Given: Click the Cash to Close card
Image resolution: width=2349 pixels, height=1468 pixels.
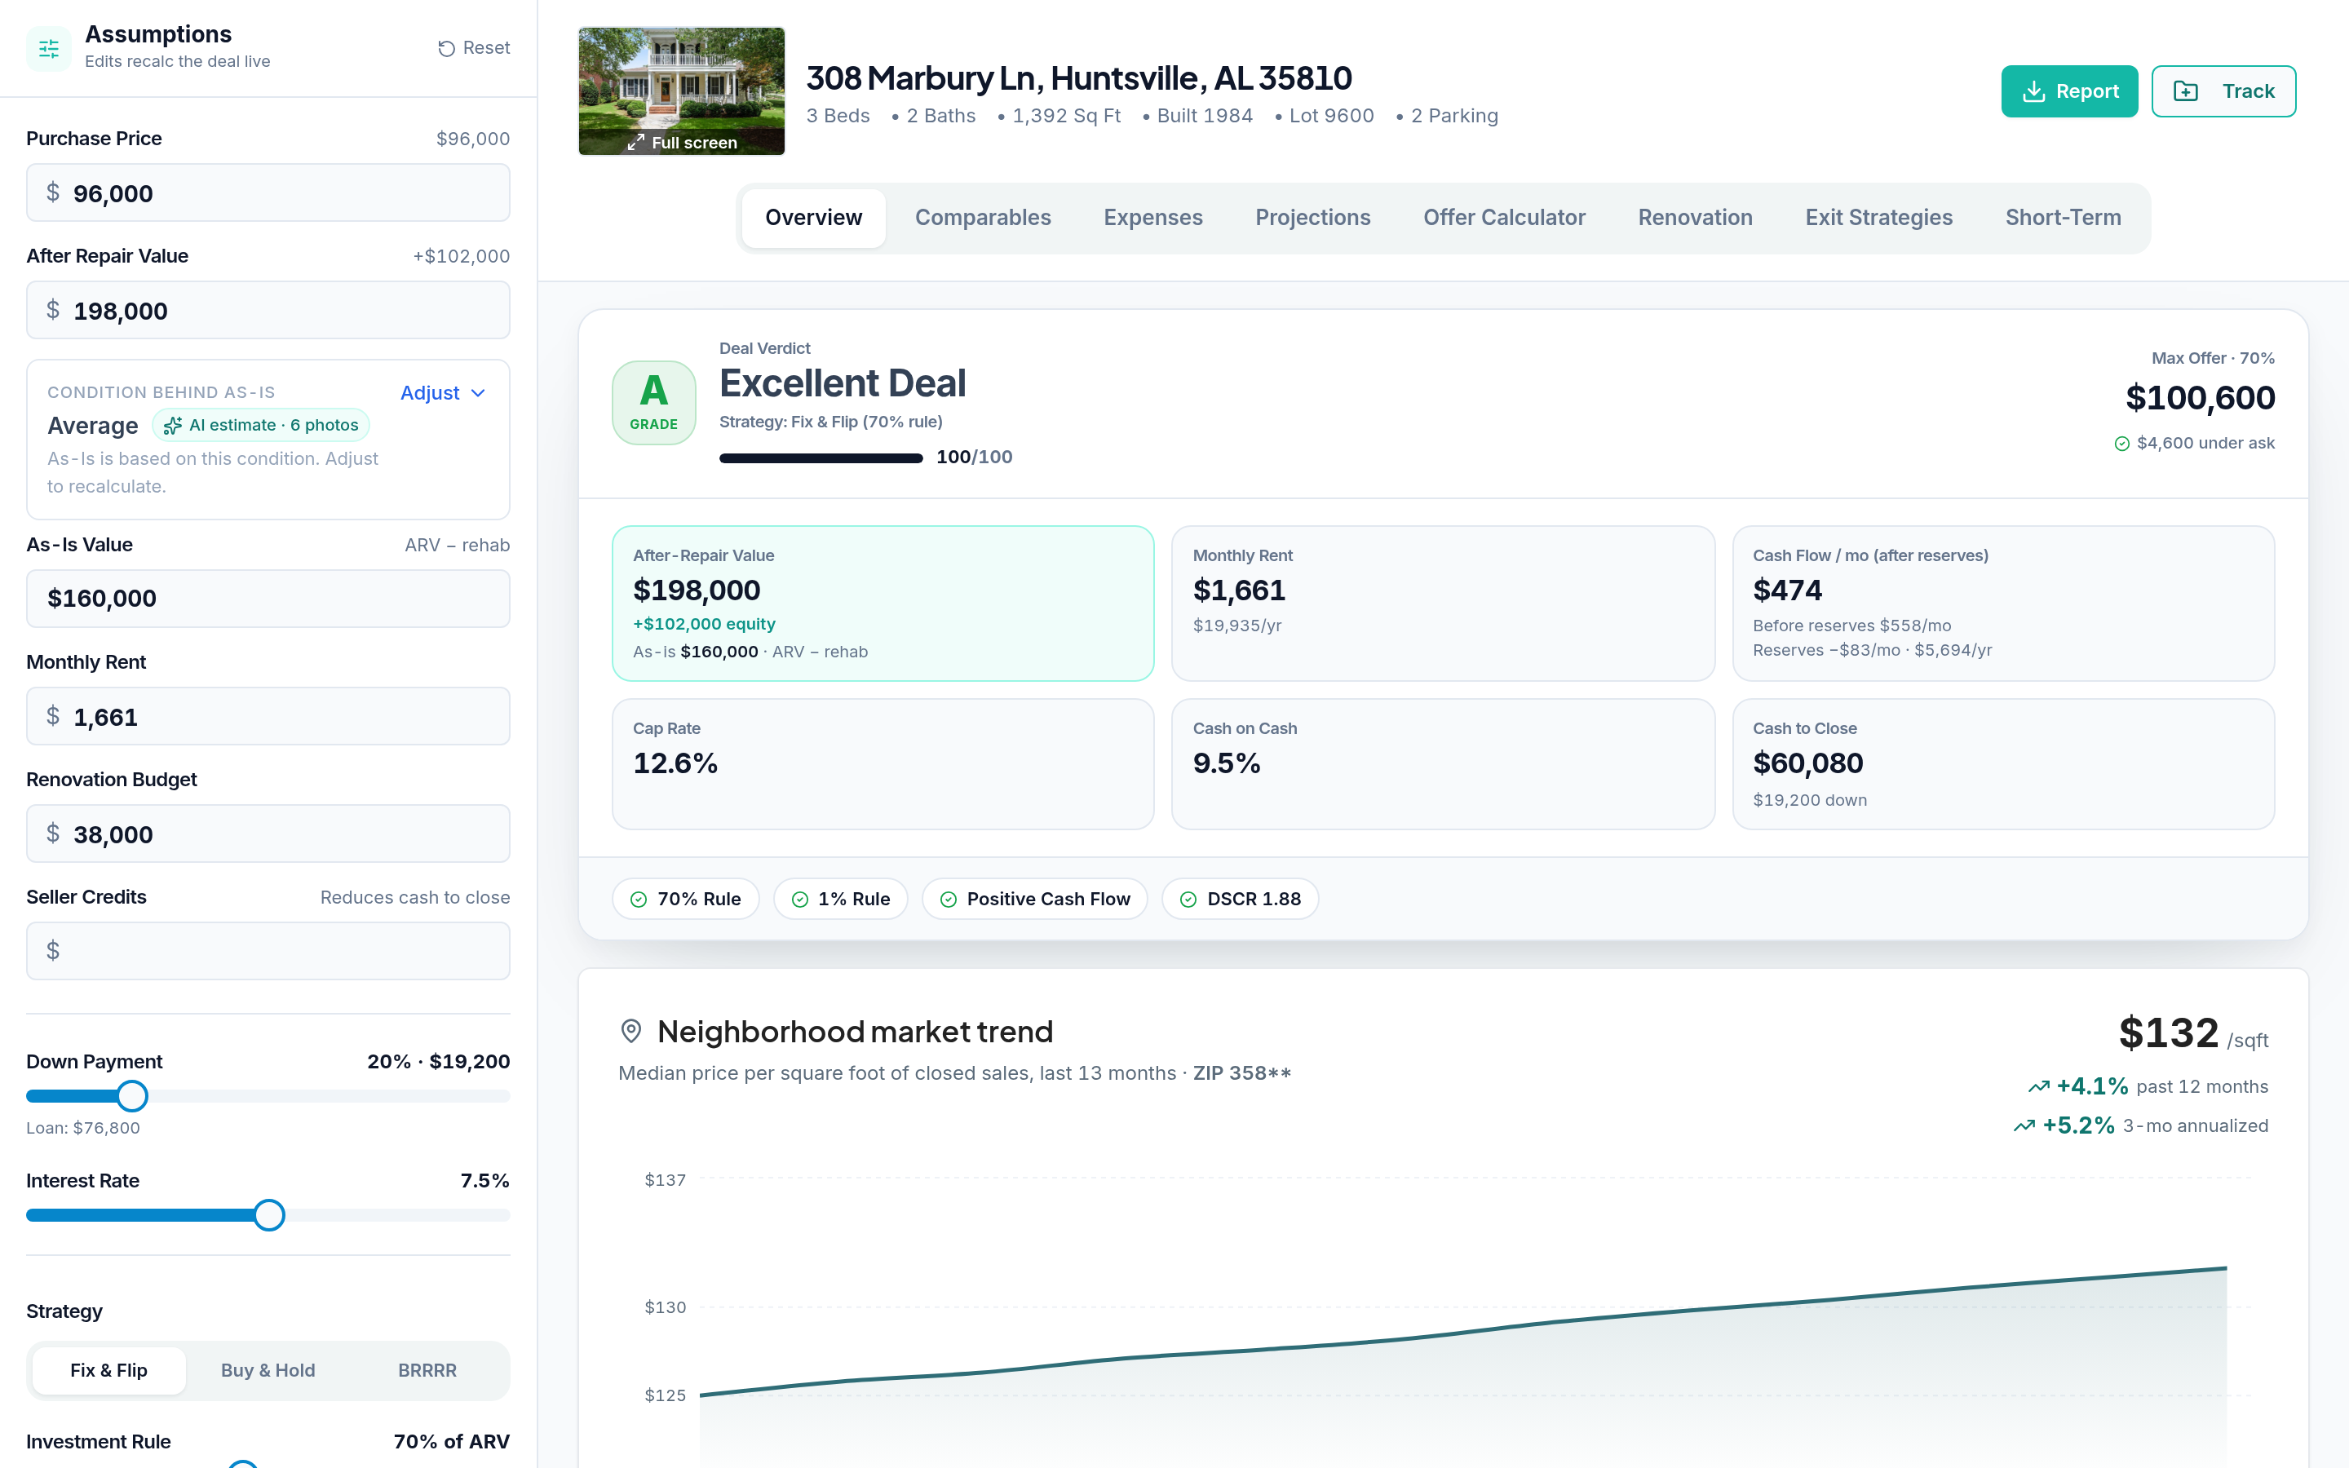Looking at the screenshot, I should point(2002,764).
